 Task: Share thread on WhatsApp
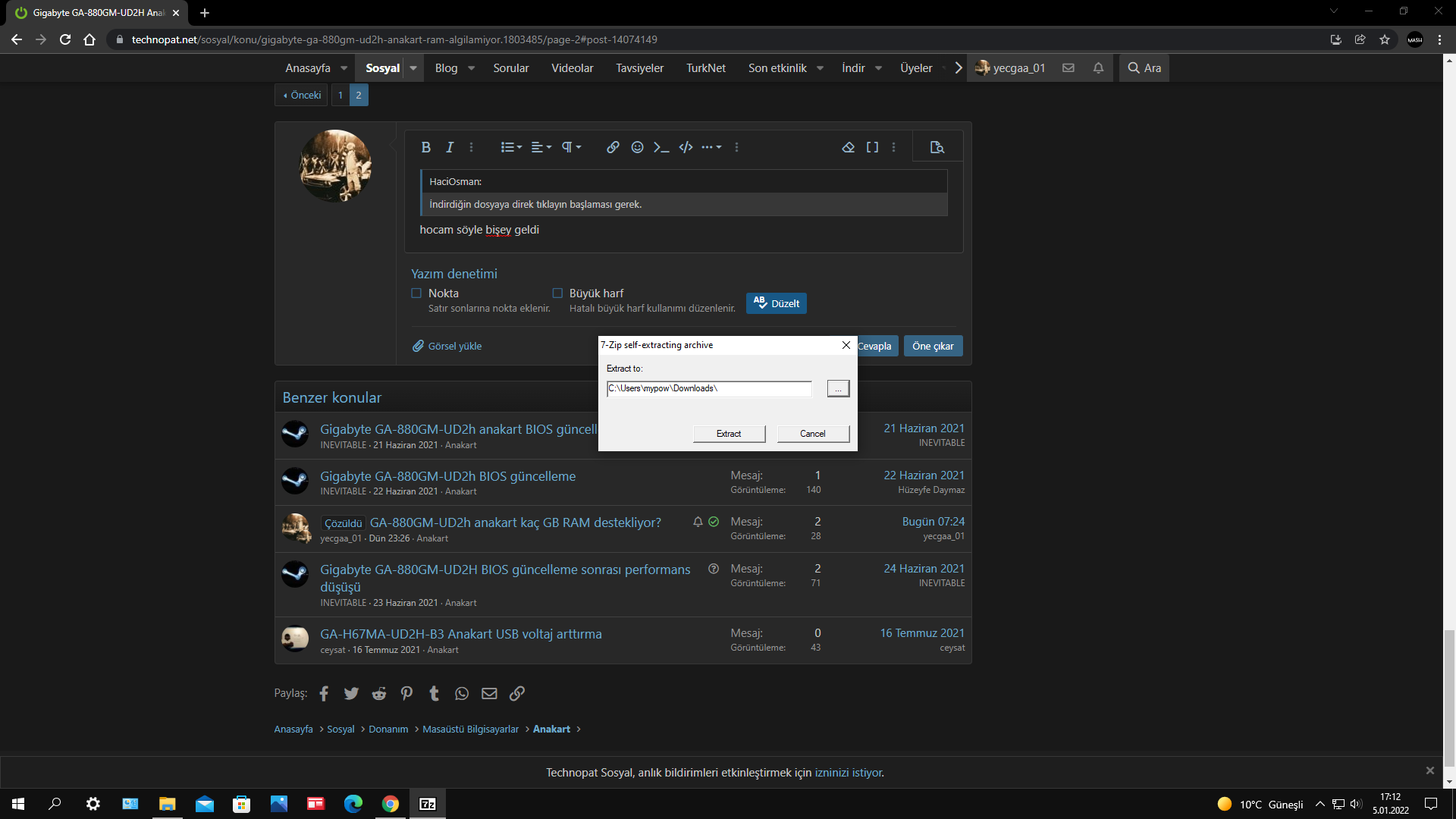coord(462,693)
